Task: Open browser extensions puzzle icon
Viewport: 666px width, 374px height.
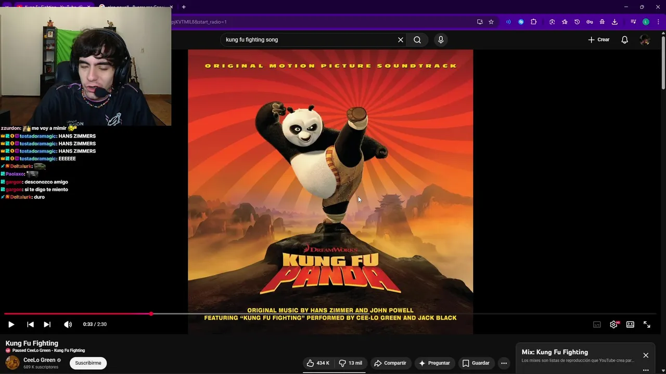Action: pyautogui.click(x=533, y=22)
